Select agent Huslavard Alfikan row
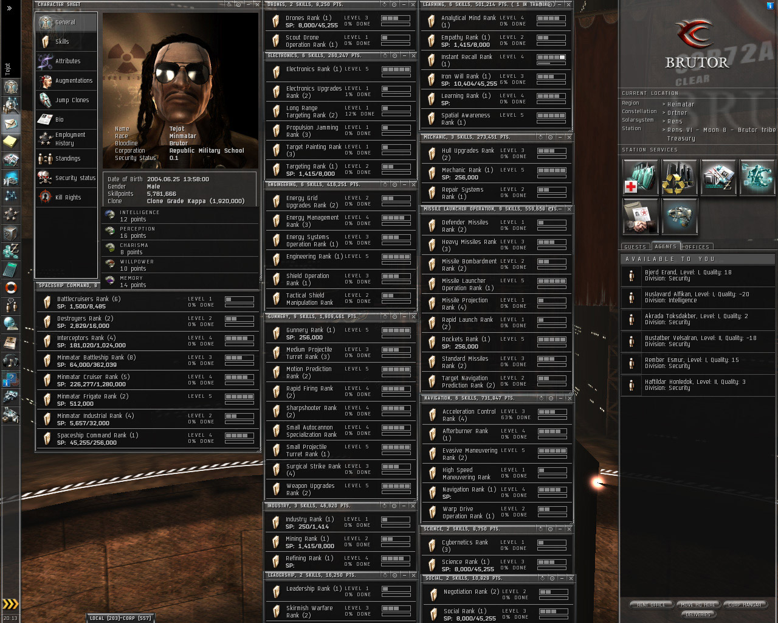778x623 pixels. tap(698, 298)
